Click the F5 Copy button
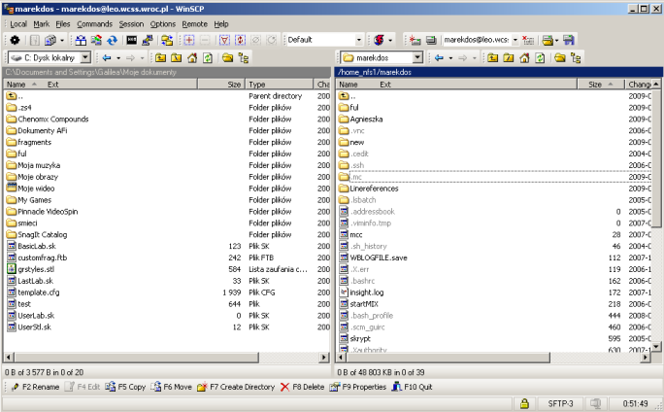The width and height of the screenshot is (664, 412). [126, 387]
